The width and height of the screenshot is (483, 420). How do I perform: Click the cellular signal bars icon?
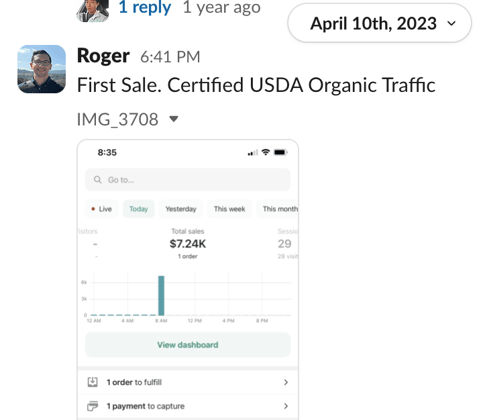pos(252,153)
